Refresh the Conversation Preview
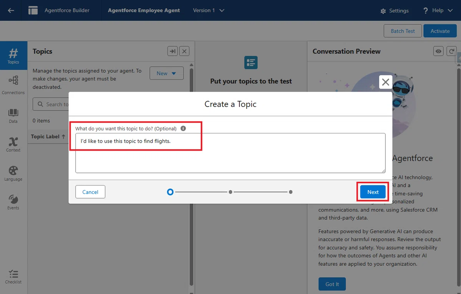 point(451,51)
